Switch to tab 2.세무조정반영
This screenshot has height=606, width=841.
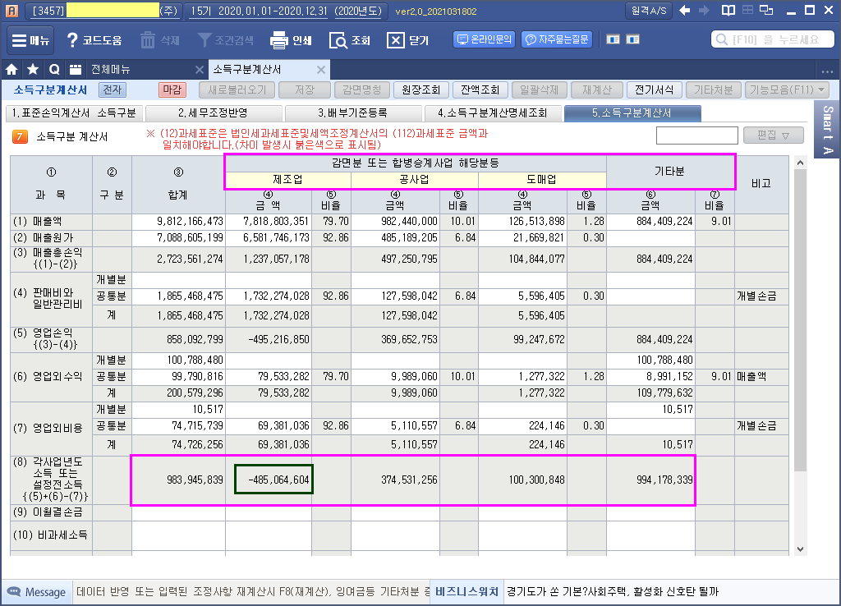pos(213,113)
